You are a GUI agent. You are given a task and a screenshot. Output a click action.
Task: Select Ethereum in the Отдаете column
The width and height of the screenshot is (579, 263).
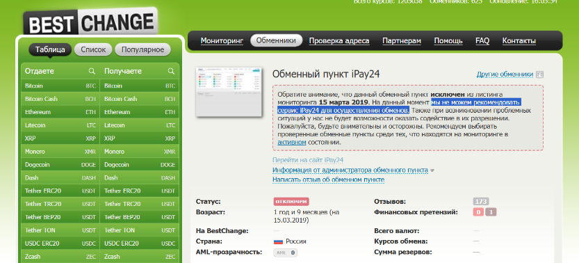tap(60, 112)
